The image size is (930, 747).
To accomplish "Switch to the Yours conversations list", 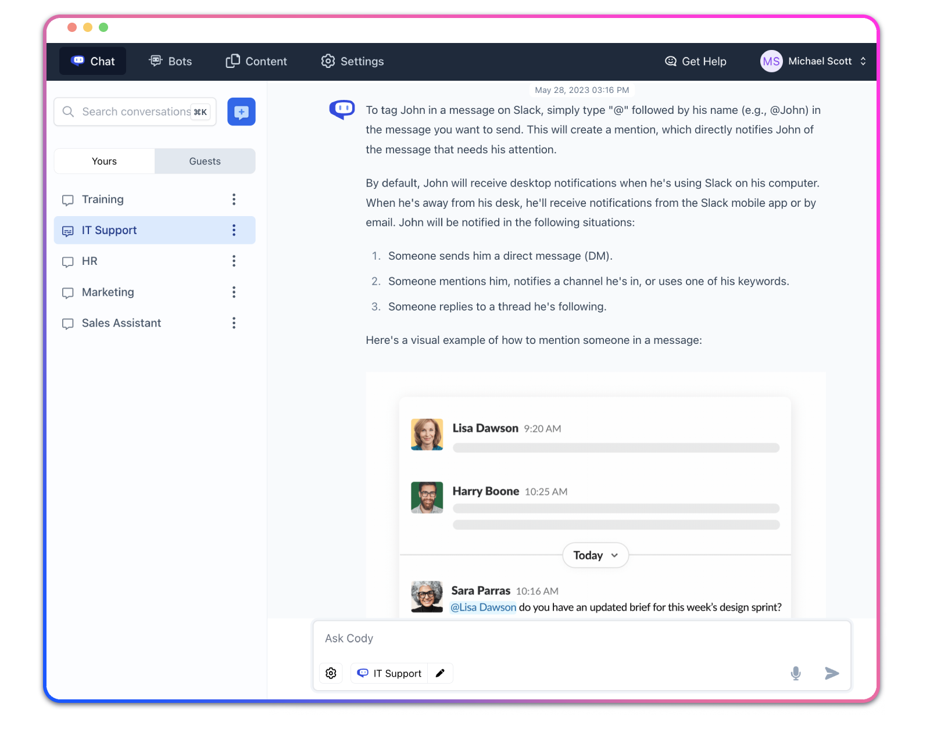I will 105,161.
